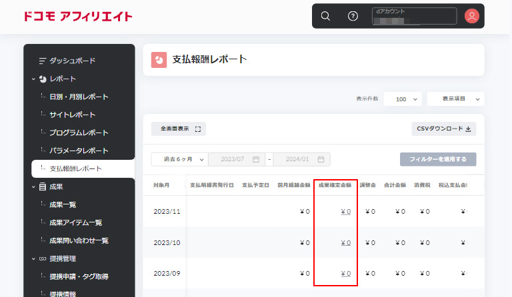Collapse the 提携管理 sidebar section
The height and width of the screenshot is (297, 512).
click(33, 258)
